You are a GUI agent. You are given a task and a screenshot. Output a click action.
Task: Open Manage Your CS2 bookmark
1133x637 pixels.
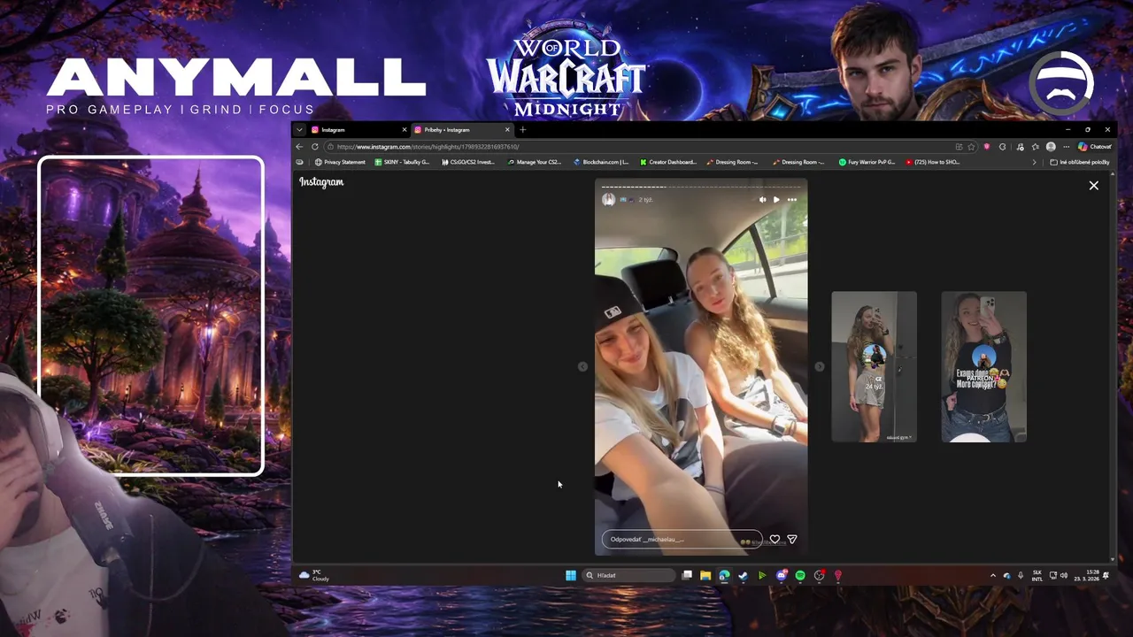[x=535, y=162]
